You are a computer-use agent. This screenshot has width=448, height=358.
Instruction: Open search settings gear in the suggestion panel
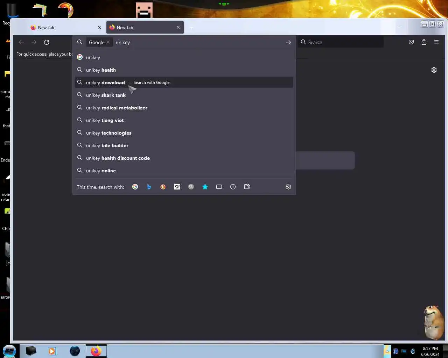pos(288,187)
